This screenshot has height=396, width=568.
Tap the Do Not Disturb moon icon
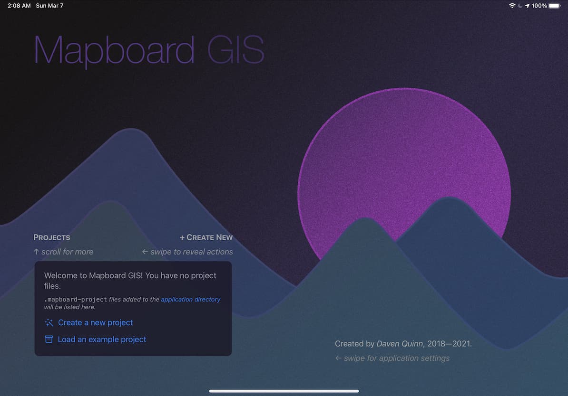click(519, 6)
